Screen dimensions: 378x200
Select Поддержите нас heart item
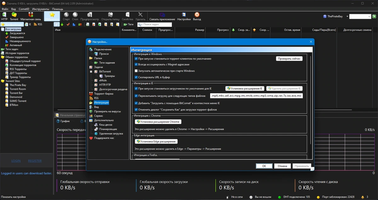pyautogui.click(x=101, y=138)
